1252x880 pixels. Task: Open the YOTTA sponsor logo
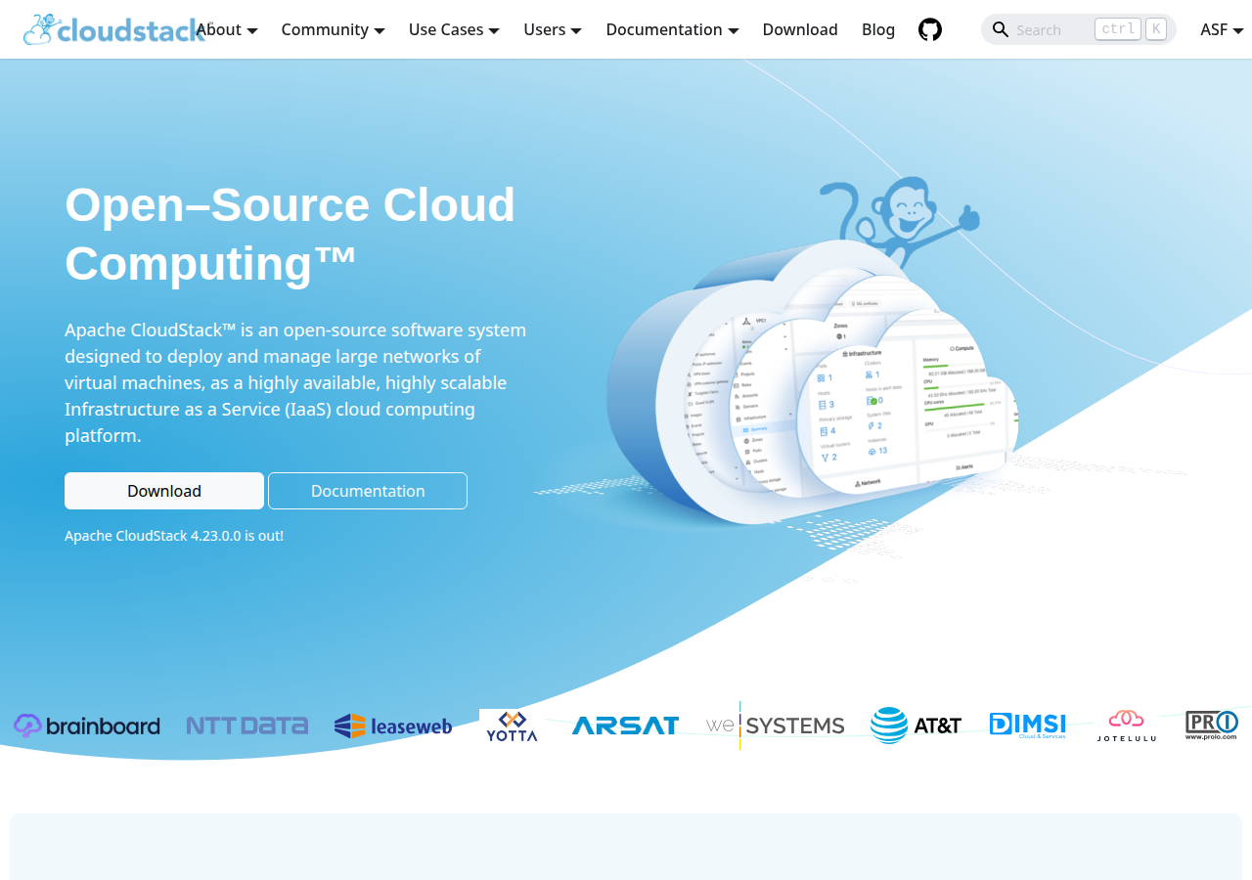(x=512, y=726)
